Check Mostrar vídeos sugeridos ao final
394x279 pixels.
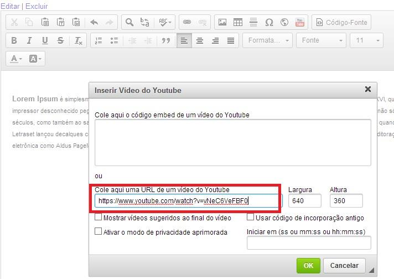pyautogui.click(x=98, y=217)
